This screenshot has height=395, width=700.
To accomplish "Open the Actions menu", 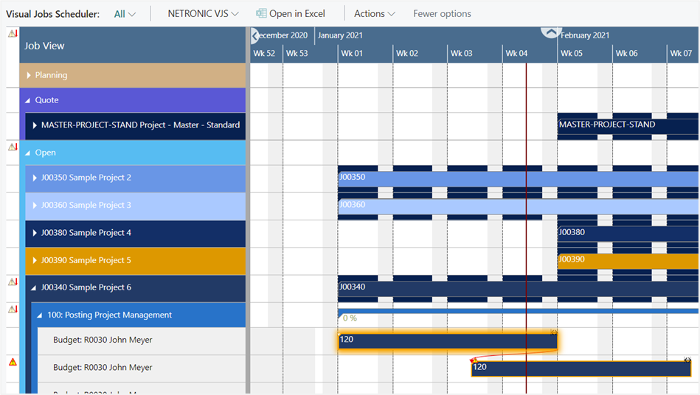I will (x=374, y=14).
